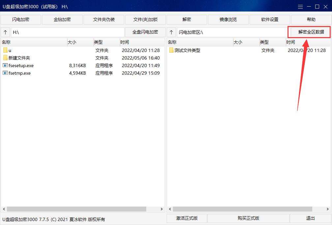Open the 帮助 help button
The width and height of the screenshot is (332, 225).
pyautogui.click(x=311, y=20)
